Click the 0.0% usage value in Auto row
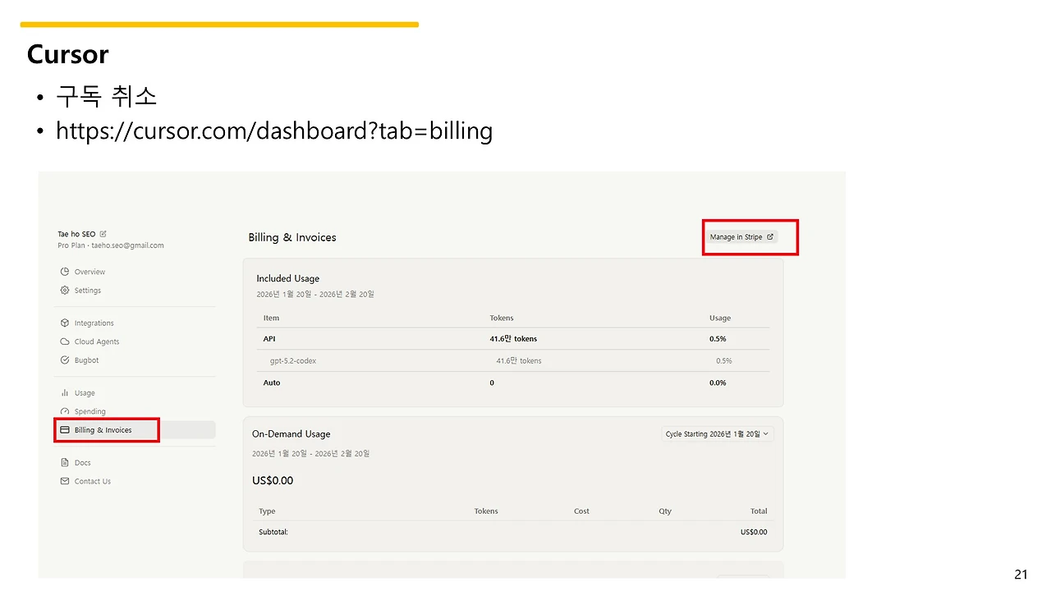Screen dimensions: 1051x591 click(718, 383)
